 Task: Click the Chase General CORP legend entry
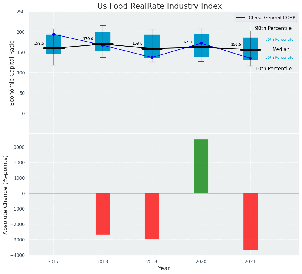tap(272, 18)
